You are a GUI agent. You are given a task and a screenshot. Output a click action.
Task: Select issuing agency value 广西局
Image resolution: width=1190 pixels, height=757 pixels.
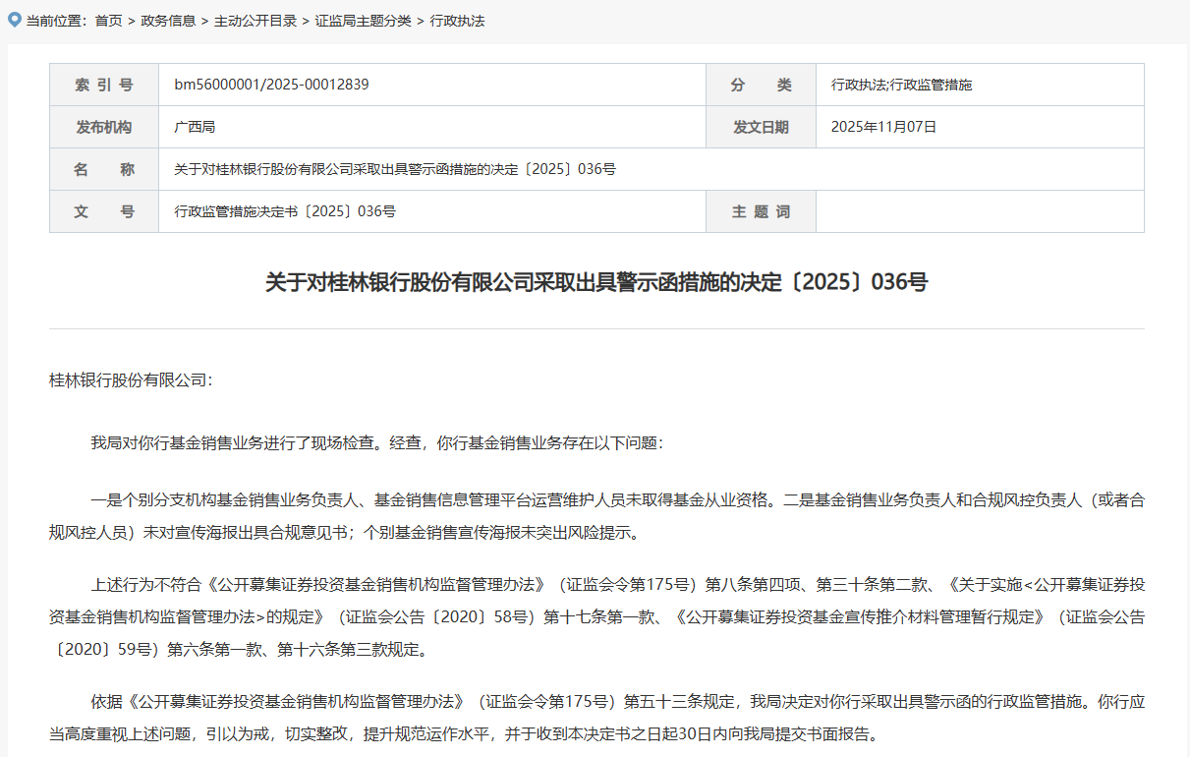pos(195,127)
